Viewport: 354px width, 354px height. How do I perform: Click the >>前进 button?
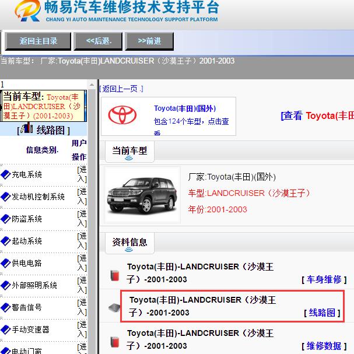click(x=149, y=41)
